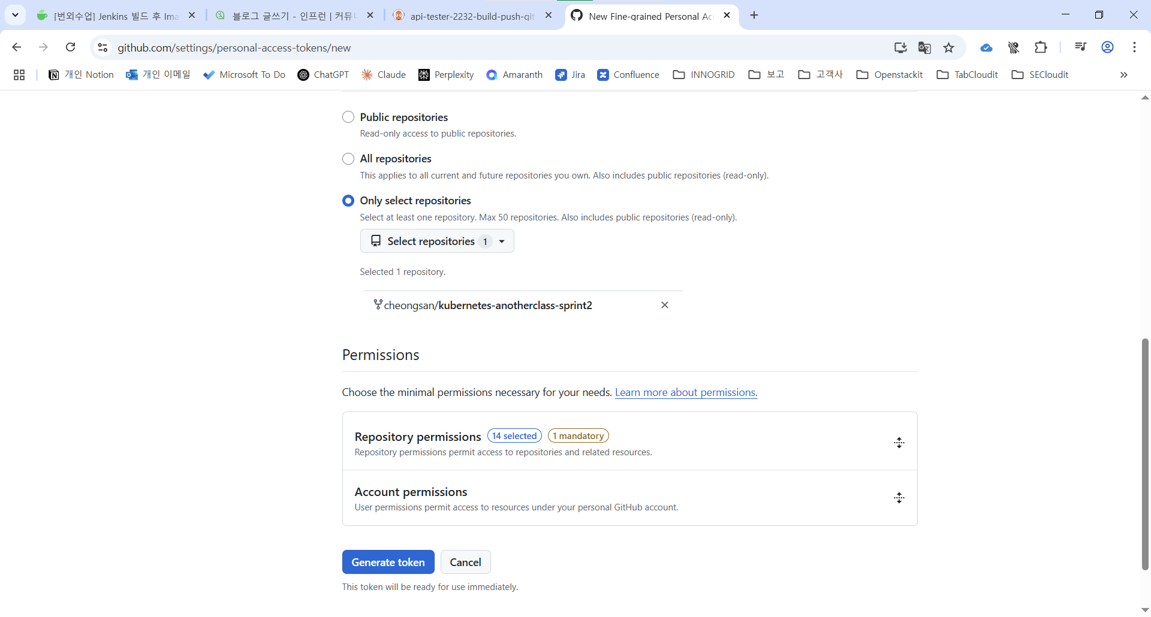Open the apps grid in bookmarks bar
Image resolution: width=1151 pixels, height=617 pixels.
tap(19, 75)
